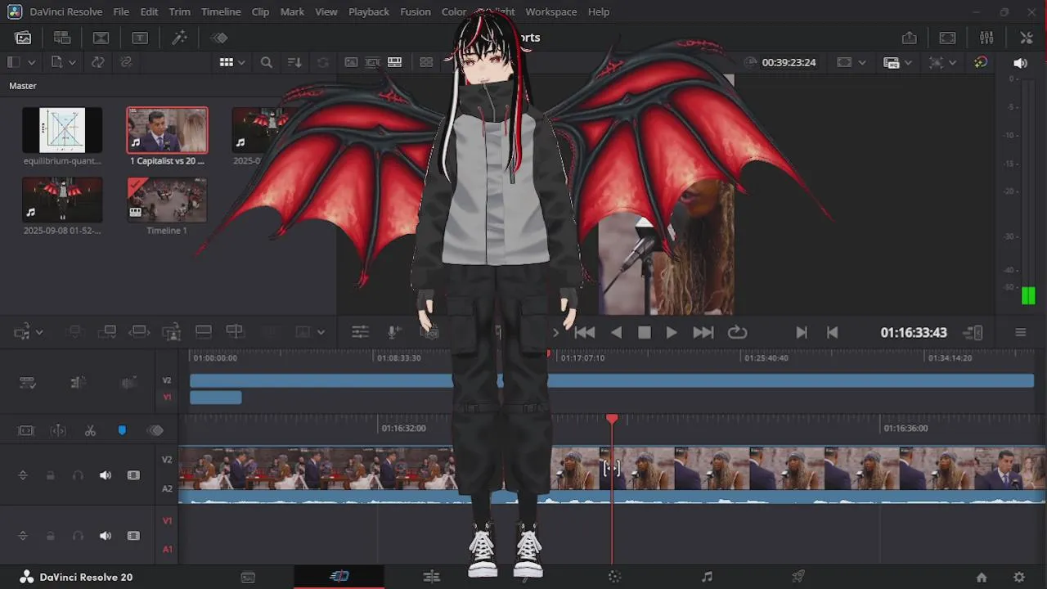This screenshot has width=1047, height=589.
Task: Click the Smart Insert edit icon
Action: pyautogui.click(x=75, y=331)
